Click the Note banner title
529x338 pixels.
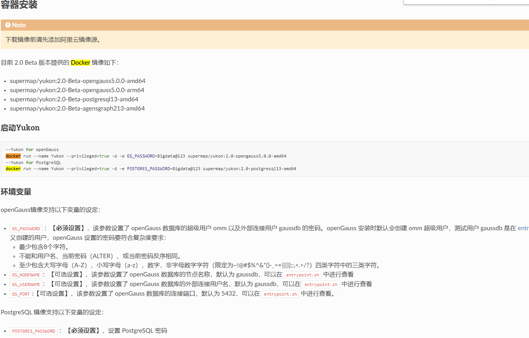tap(19, 25)
